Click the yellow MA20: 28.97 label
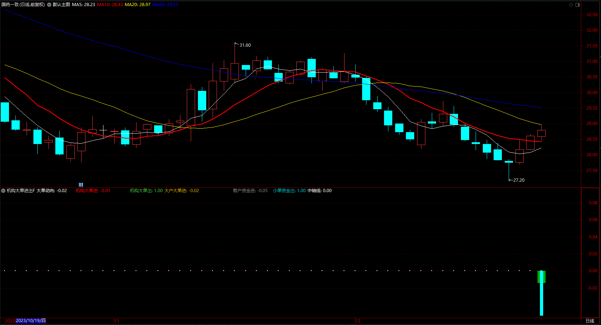601x325 pixels. [x=138, y=5]
